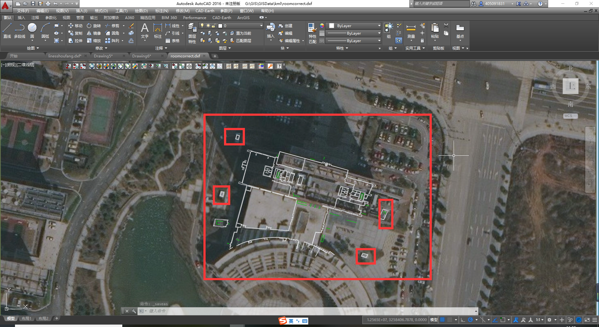Expand the 图层 (Layers) panel
Image resolution: width=599 pixels, height=327 pixels.
coord(225,48)
